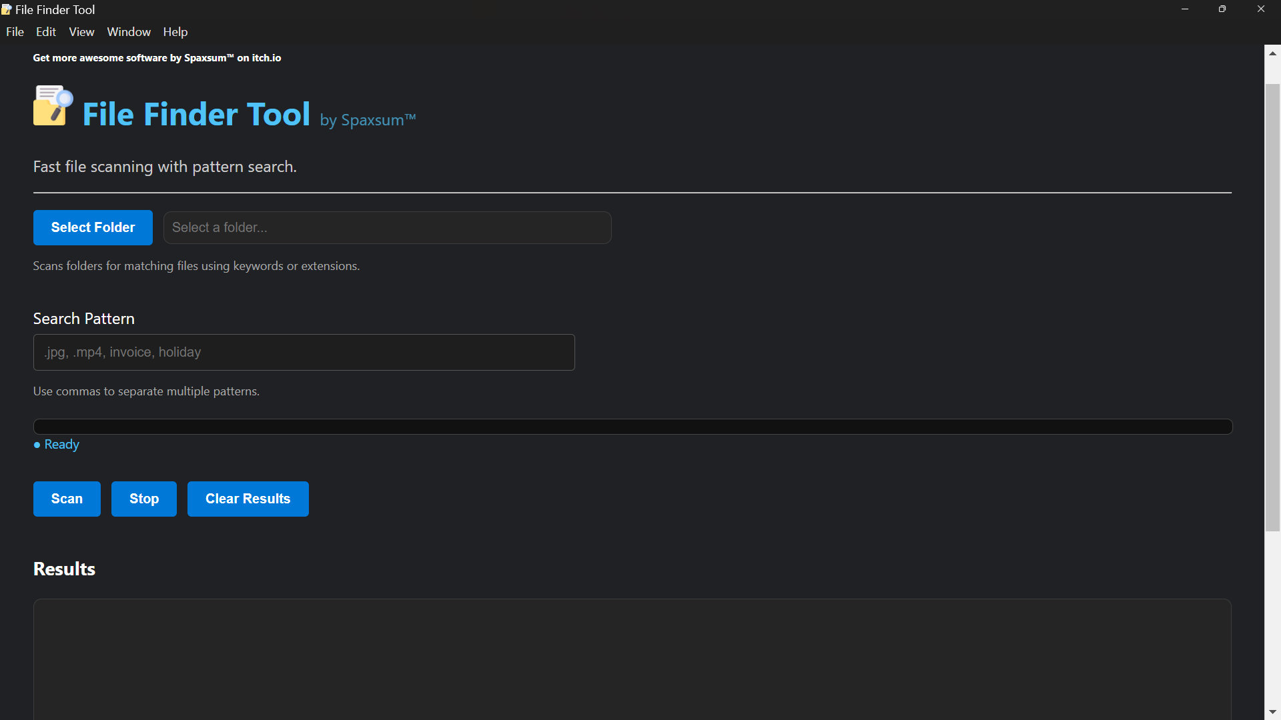Restore down the File Finder Tool window
The height and width of the screenshot is (720, 1281).
tap(1222, 9)
